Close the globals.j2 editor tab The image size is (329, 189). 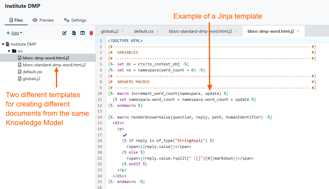(123, 31)
